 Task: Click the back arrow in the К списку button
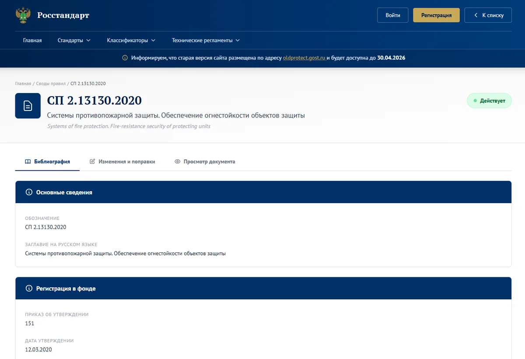click(x=476, y=15)
